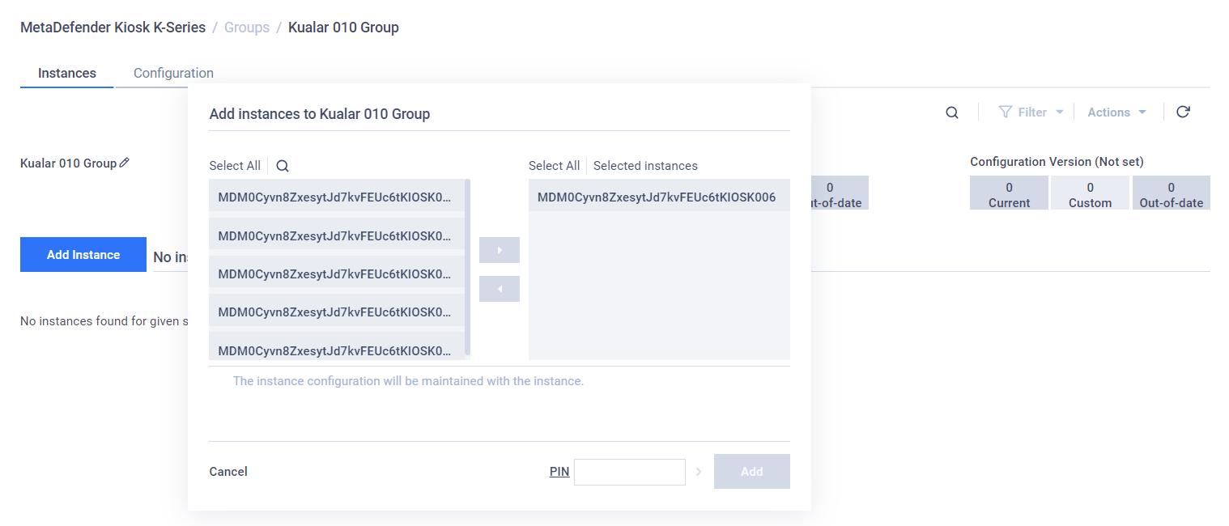The width and height of the screenshot is (1229, 526).
Task: Open the Filter dropdown
Action: click(1031, 112)
